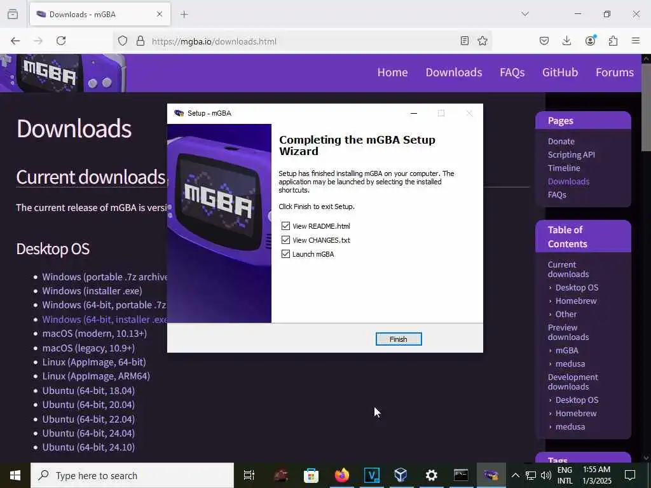Image resolution: width=651 pixels, height=488 pixels.
Task: Open the Scripting API page link
Action: 572,155
